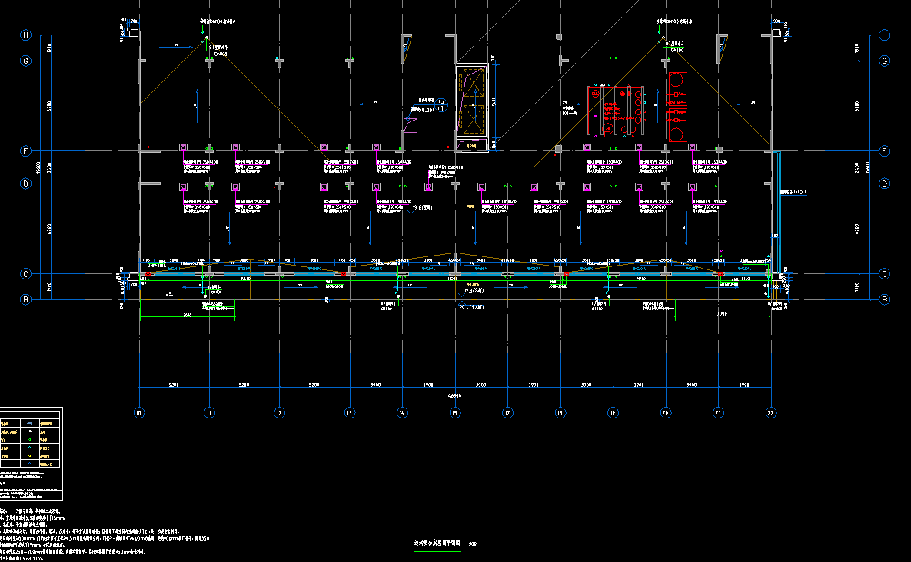This screenshot has width=911, height=562.
Task: Click the 1:100 scale text beside title
Action: [471, 544]
